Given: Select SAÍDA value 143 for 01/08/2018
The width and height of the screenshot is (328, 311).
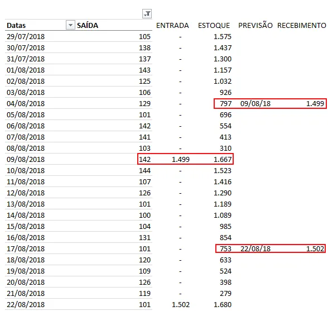Looking at the screenshot, I should (145, 70).
